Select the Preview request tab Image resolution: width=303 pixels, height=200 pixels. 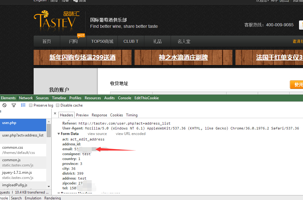click(x=82, y=115)
